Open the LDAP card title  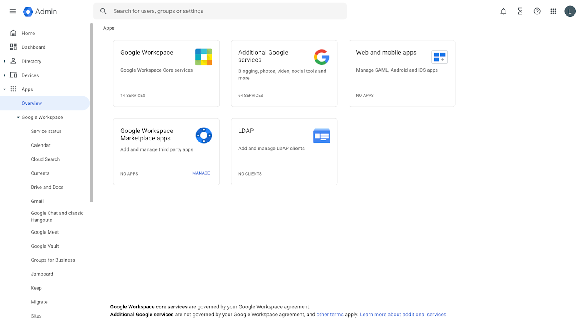point(246,131)
